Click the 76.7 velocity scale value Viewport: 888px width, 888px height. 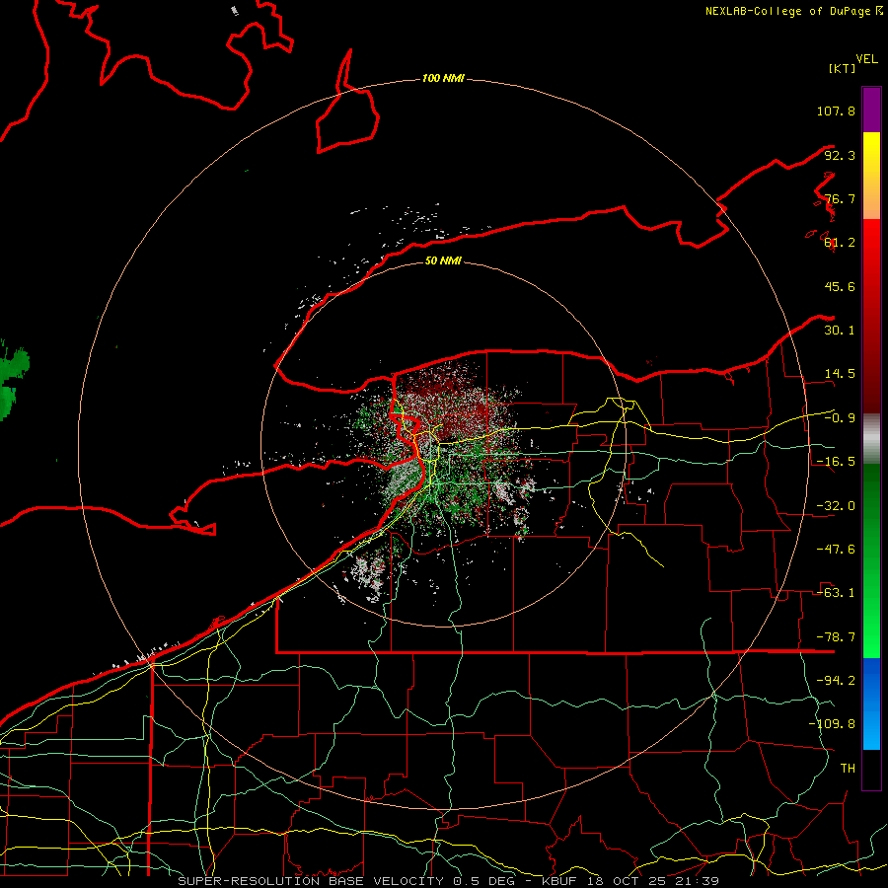[840, 198]
